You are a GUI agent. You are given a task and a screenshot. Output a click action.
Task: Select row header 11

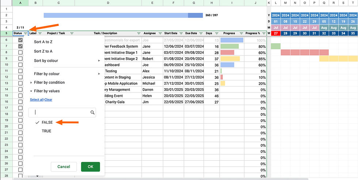click(x=6, y=71)
